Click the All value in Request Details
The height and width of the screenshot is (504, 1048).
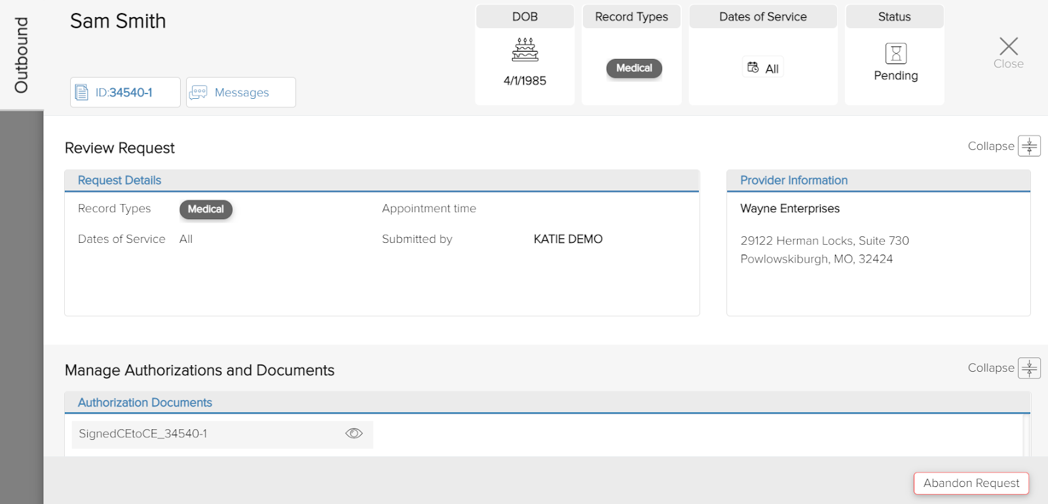(x=186, y=239)
